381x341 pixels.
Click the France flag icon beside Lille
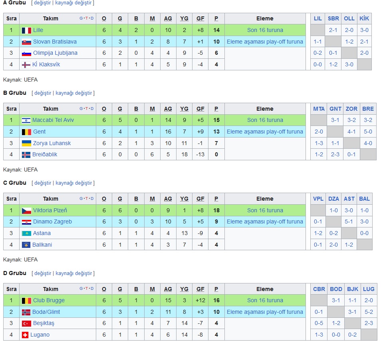pos(26,30)
